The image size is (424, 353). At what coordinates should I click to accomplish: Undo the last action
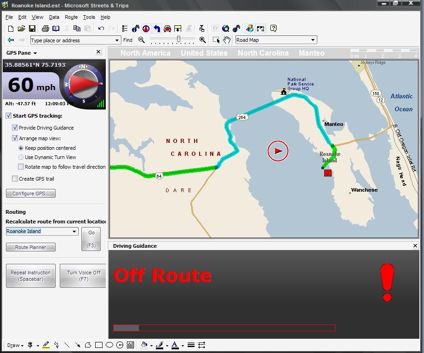(101, 28)
